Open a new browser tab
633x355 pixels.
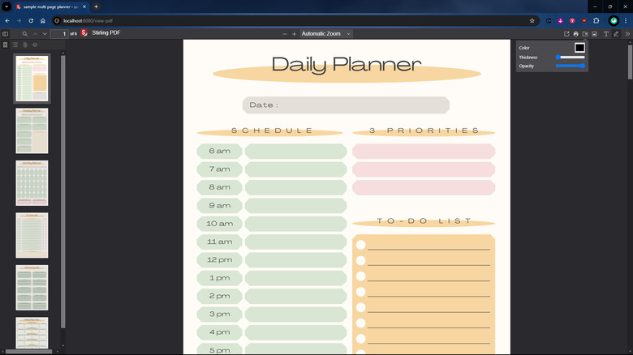(96, 6)
